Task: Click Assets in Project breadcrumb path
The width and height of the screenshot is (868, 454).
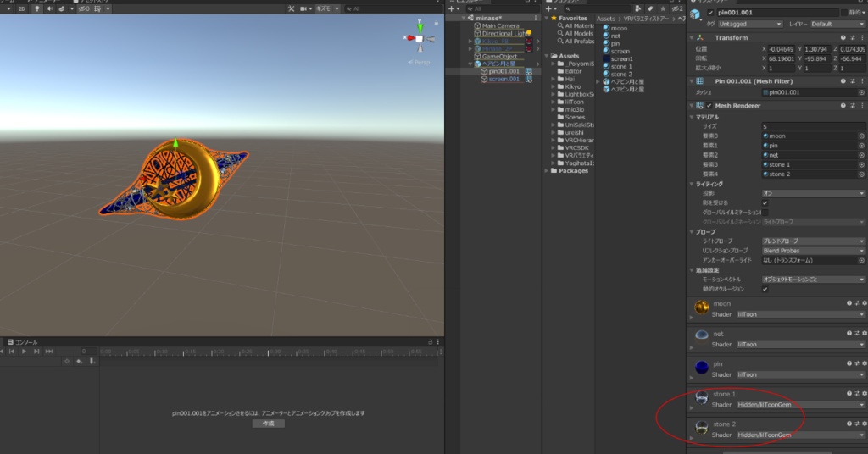Action: pyautogui.click(x=605, y=19)
